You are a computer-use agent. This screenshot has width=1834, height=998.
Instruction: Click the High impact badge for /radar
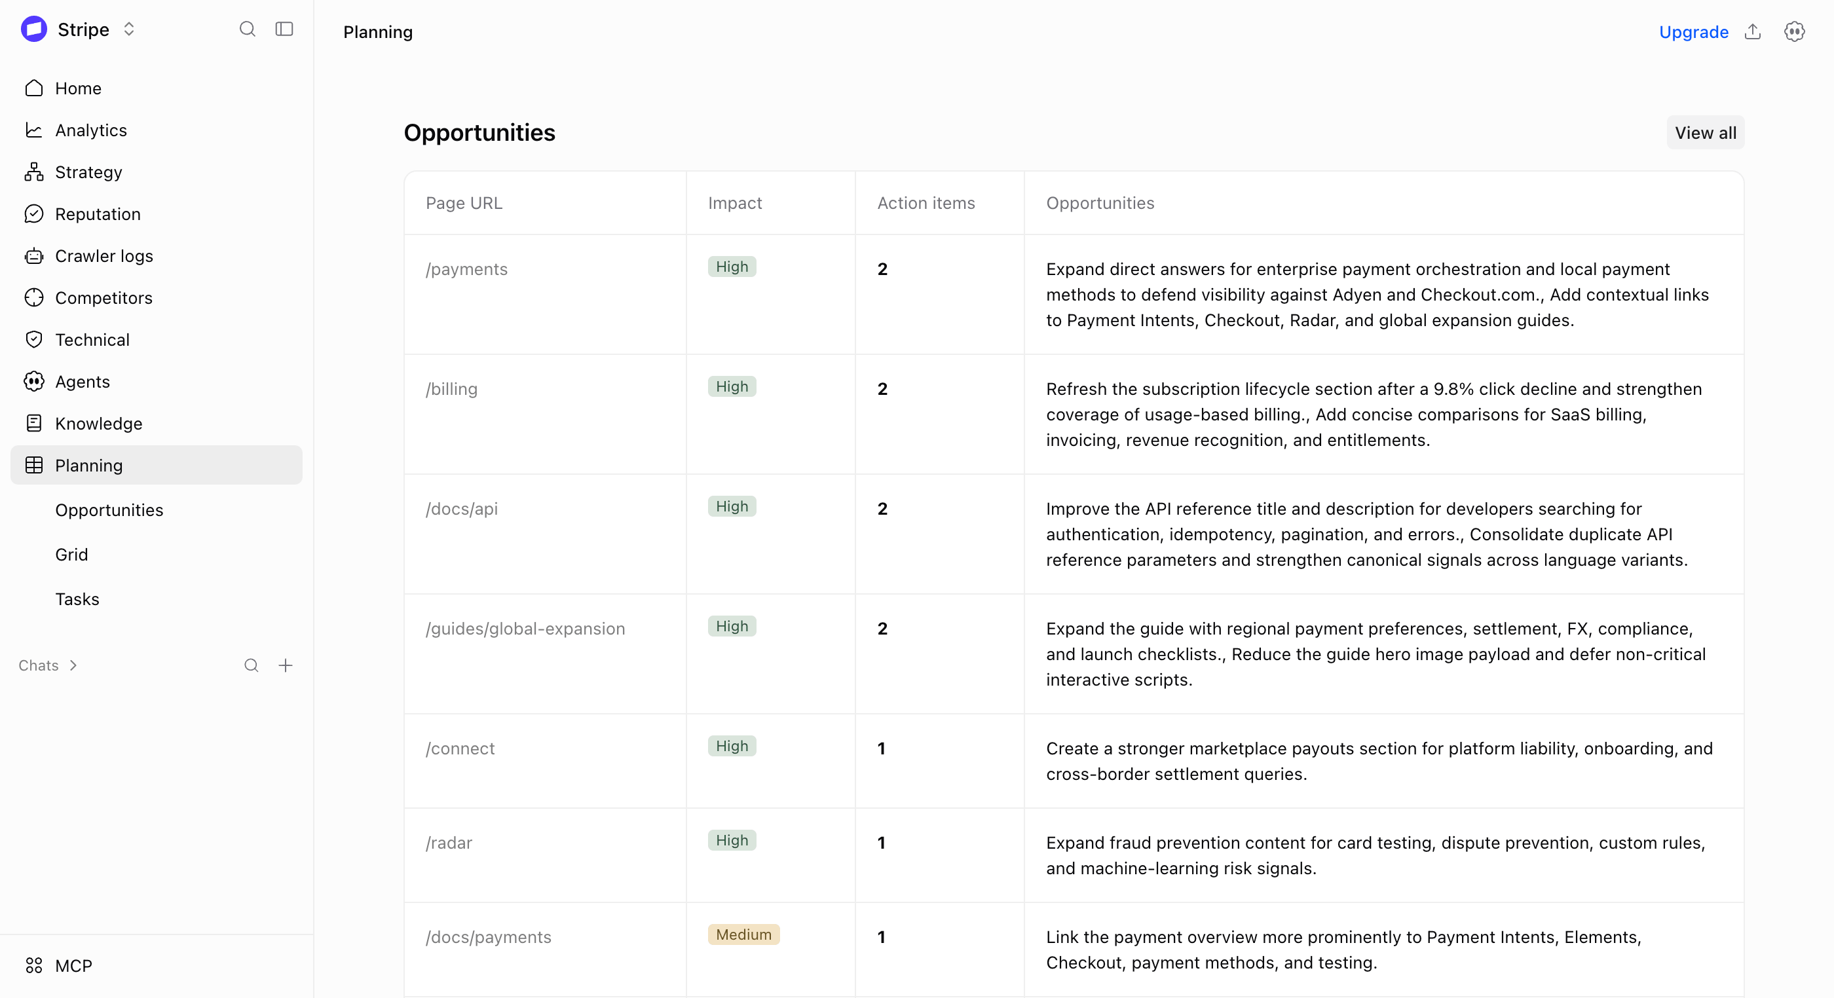coord(732,841)
